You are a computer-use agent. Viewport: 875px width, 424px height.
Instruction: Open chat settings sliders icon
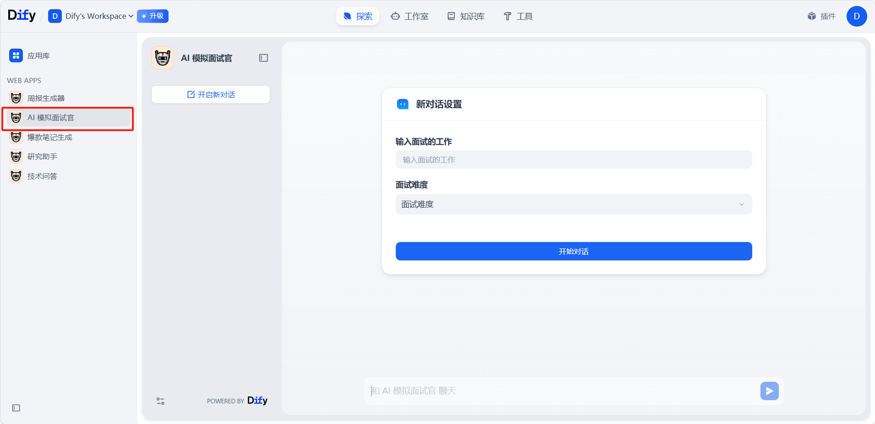tap(160, 401)
